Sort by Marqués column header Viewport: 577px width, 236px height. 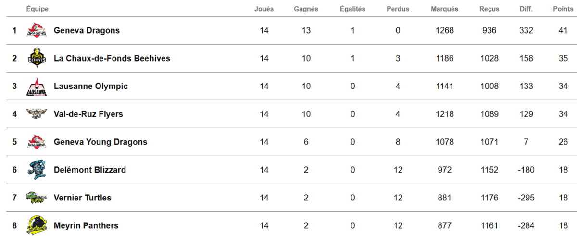pyautogui.click(x=444, y=9)
